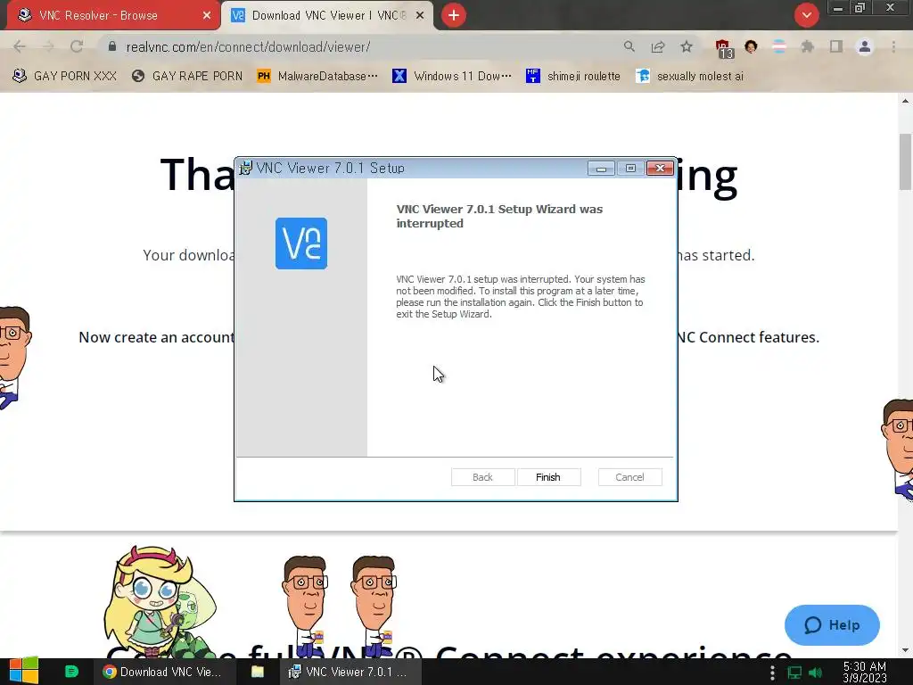Click the PH favicon of MalwareDatabase bookmark
This screenshot has width=913, height=685.
[264, 76]
